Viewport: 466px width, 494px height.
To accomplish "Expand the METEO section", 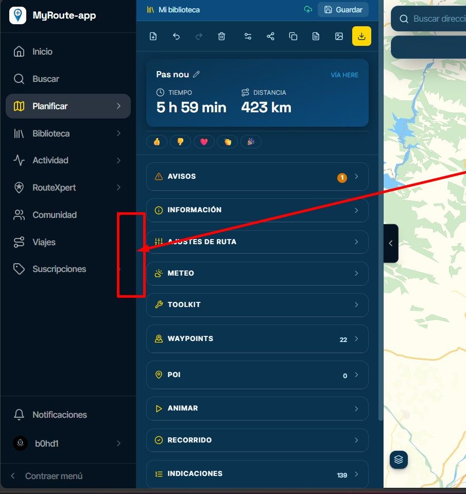I will coord(257,274).
